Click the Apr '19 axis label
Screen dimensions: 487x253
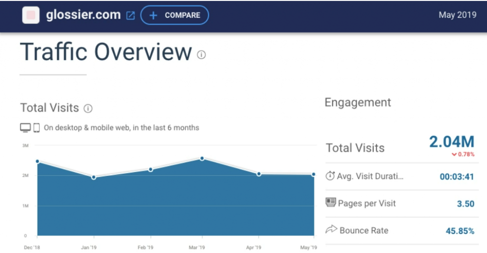(254, 247)
